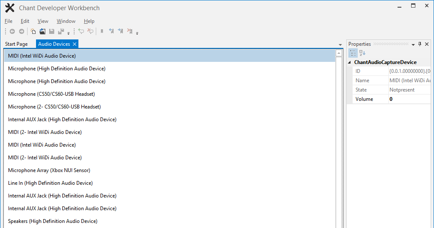Toggle a bookmark with the flag icon

[x=102, y=31]
